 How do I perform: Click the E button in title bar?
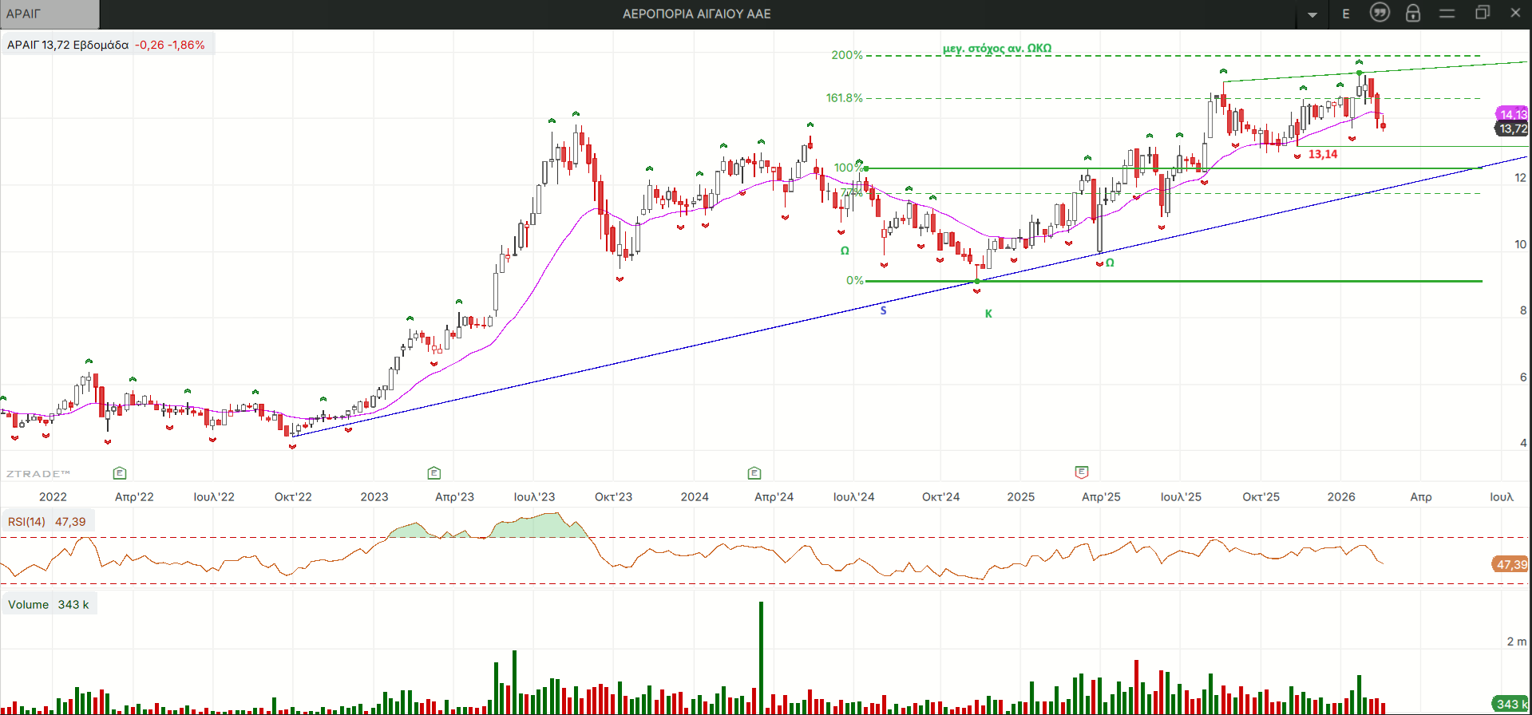point(1346,14)
